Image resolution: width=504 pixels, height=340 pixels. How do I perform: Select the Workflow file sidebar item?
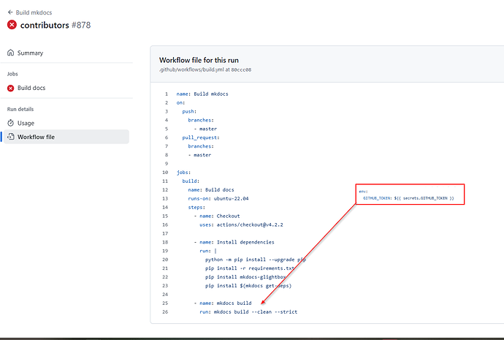pos(66,137)
